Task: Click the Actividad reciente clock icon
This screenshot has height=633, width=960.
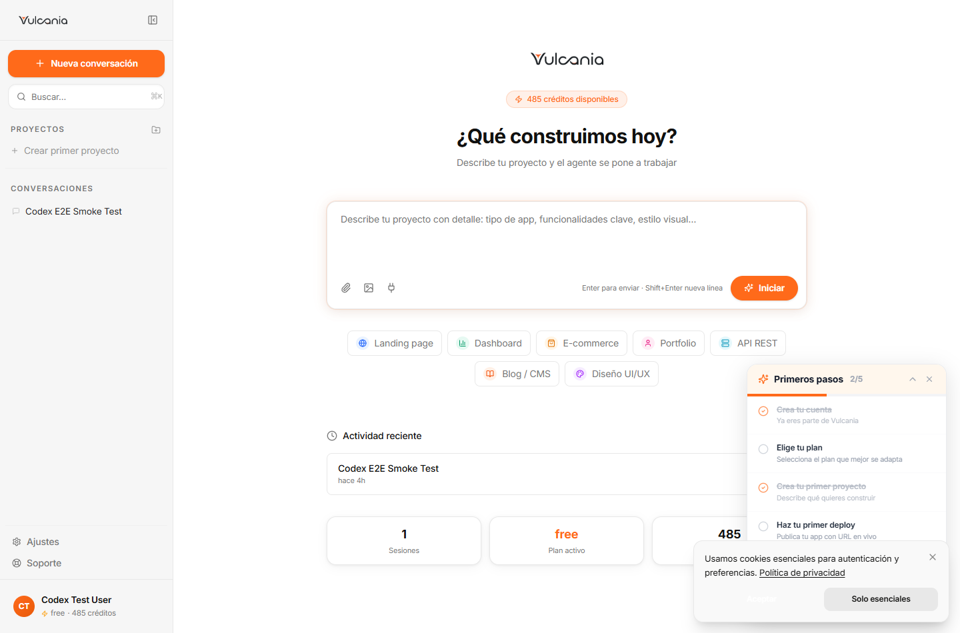Action: 332,436
